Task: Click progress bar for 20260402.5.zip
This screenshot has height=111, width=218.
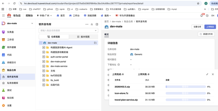Action: coord(186,87)
